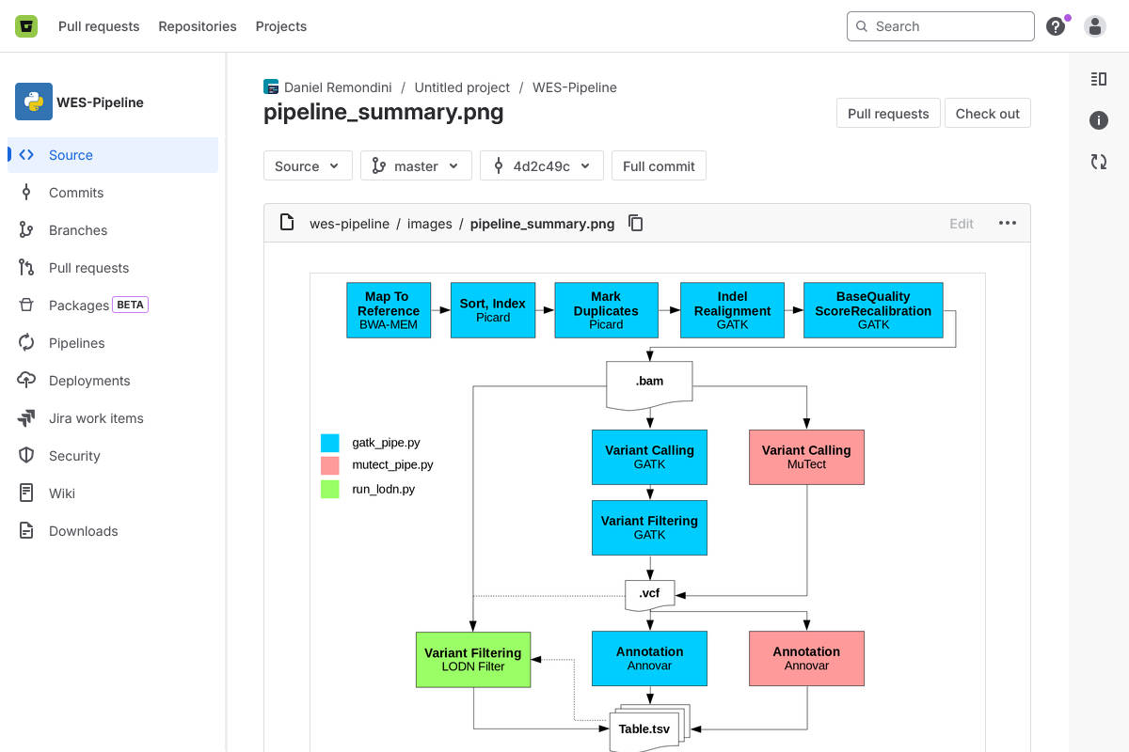Screen dimensions: 1129x752
Task: Copy the file path using the copy icon
Action: tap(636, 223)
